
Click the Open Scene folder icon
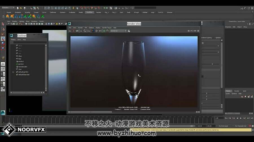pyautogui.click(x=21, y=8)
